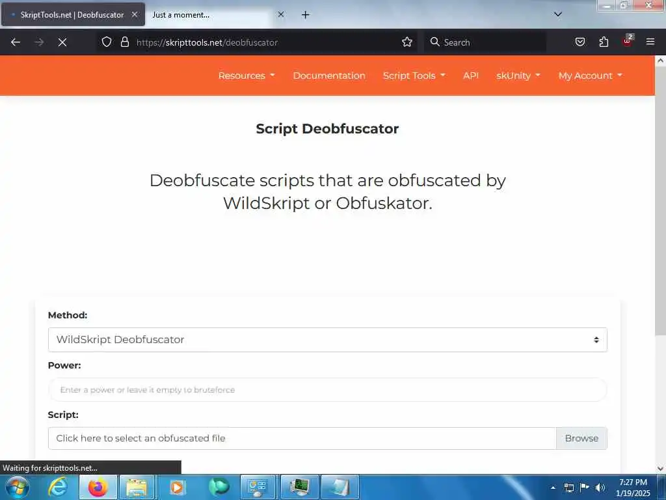This screenshot has height=500, width=666.
Task: Open the API nav link
Action: (x=471, y=76)
